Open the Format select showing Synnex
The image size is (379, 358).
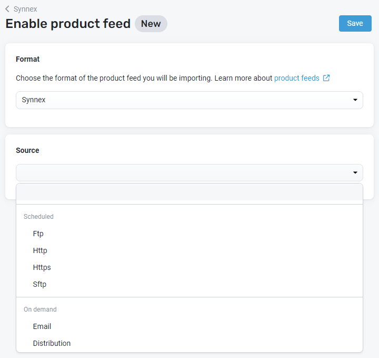(189, 100)
